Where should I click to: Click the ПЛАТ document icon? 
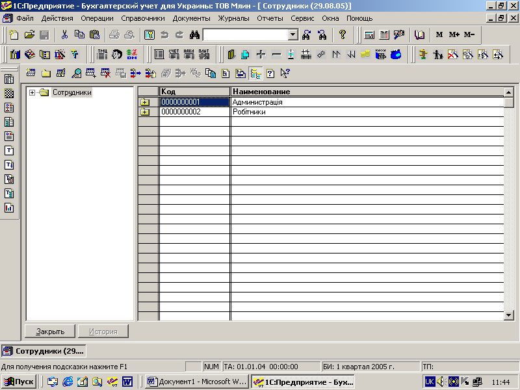[x=204, y=54]
